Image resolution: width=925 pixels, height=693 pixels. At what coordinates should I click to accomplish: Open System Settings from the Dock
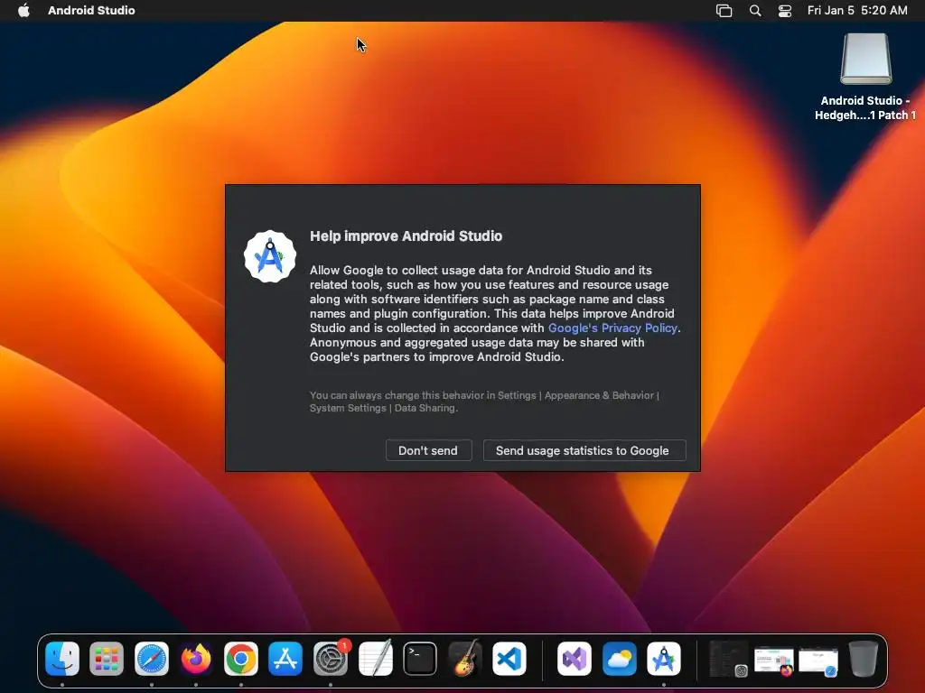pyautogui.click(x=331, y=658)
